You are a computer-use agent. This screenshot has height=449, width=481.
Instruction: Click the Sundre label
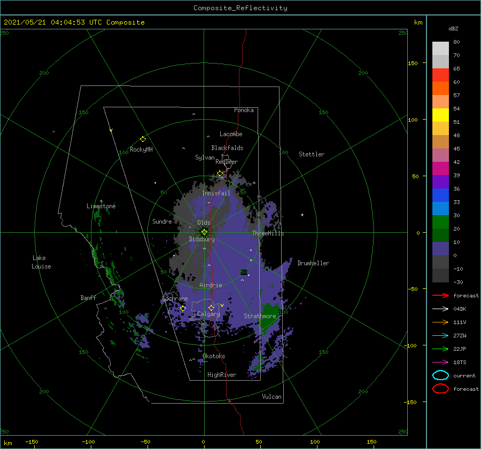pos(162,221)
